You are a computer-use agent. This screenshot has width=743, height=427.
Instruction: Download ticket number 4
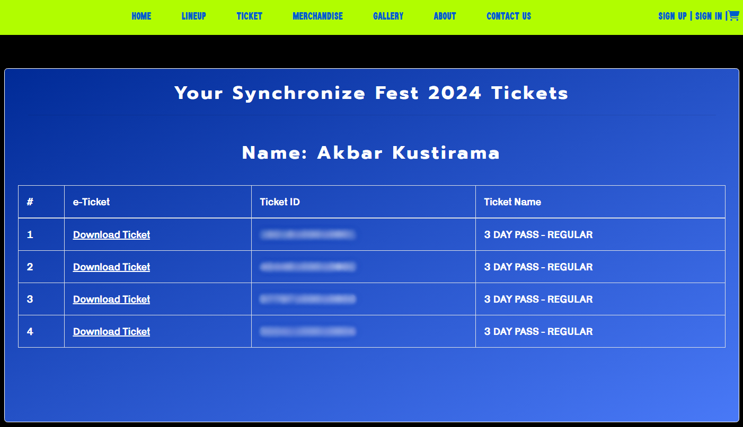[111, 331]
